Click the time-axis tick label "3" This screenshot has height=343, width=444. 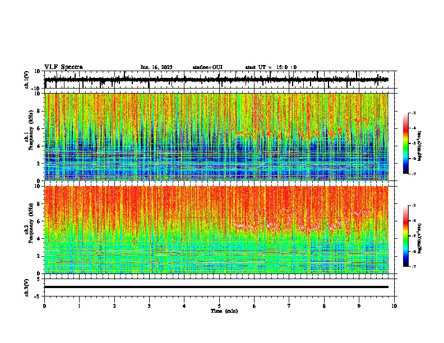149,306
